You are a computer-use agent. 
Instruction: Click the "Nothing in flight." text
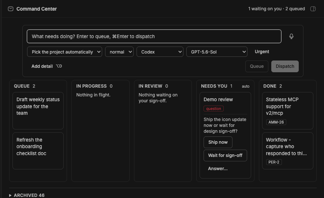coord(93,95)
